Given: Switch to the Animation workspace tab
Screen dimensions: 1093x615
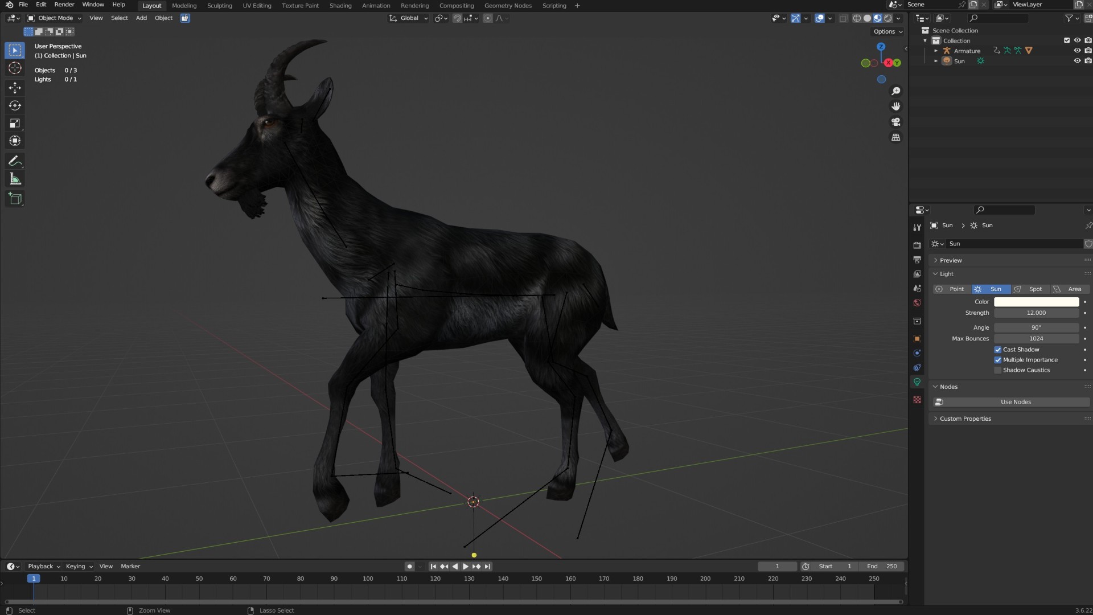Looking at the screenshot, I should click(x=376, y=6).
